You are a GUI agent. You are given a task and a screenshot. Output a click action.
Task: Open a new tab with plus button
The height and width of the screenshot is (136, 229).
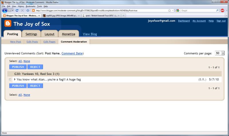(124, 16)
